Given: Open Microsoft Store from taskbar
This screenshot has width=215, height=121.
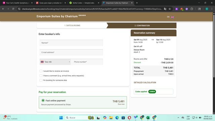Looking at the screenshot, I should (x=123, y=118).
